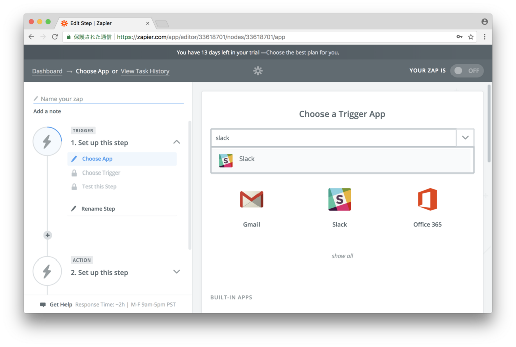Choose Slack from the search results
Image resolution: width=516 pixels, height=347 pixels.
click(342, 160)
